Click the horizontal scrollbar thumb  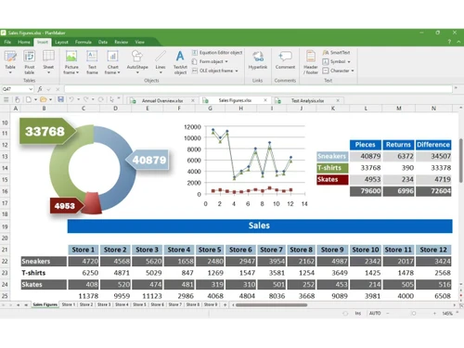271,305
